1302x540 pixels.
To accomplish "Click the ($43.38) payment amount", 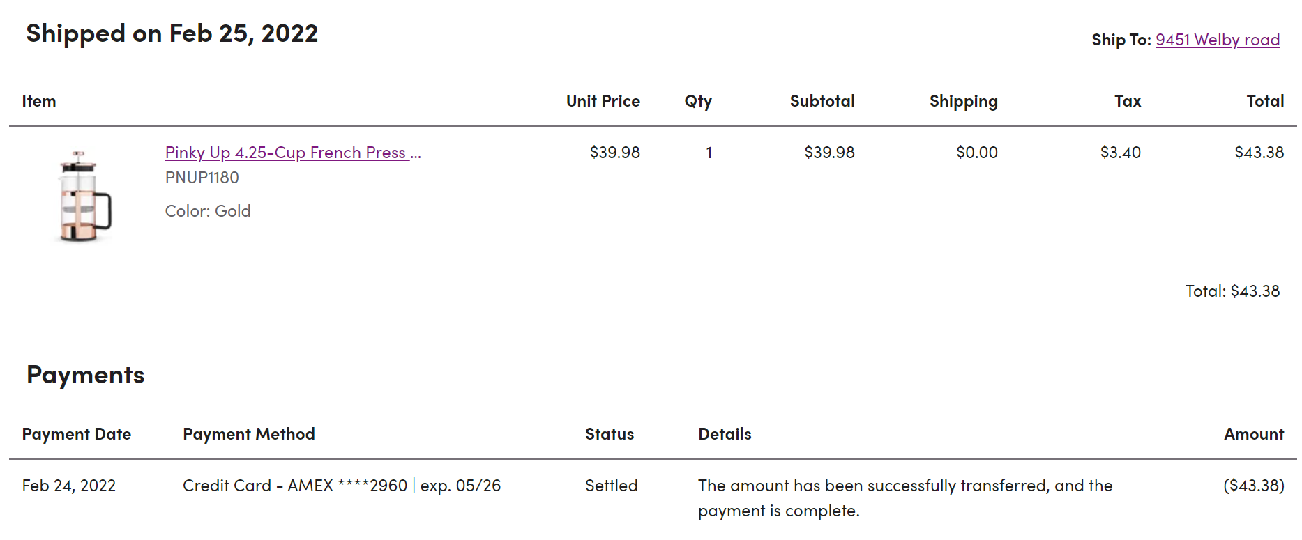I will [x=1253, y=486].
